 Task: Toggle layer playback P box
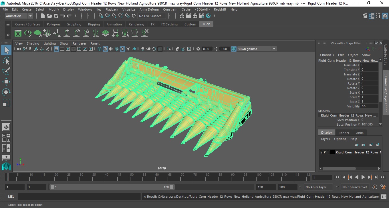[x=325, y=152]
